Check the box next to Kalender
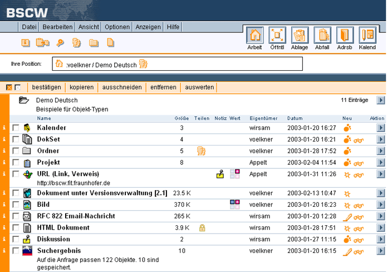The image size is (387, 272). (16, 128)
